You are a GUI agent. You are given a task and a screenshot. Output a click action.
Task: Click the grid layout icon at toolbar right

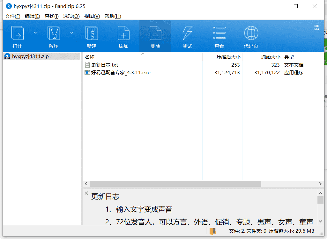(x=317, y=27)
